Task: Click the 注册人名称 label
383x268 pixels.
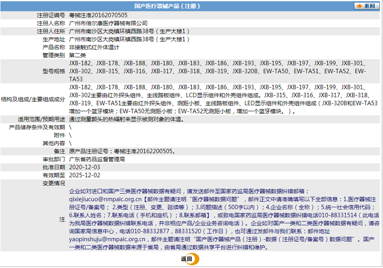Action: point(51,23)
